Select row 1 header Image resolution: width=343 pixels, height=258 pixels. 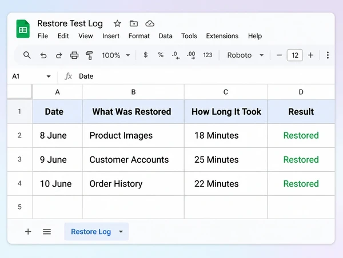[19, 111]
